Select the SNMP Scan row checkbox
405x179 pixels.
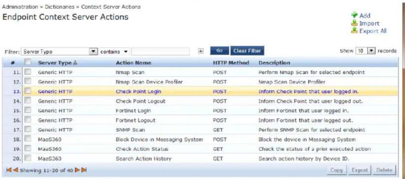27,129
